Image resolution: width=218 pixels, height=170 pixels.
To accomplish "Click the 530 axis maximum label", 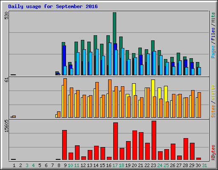I will point(6,16).
